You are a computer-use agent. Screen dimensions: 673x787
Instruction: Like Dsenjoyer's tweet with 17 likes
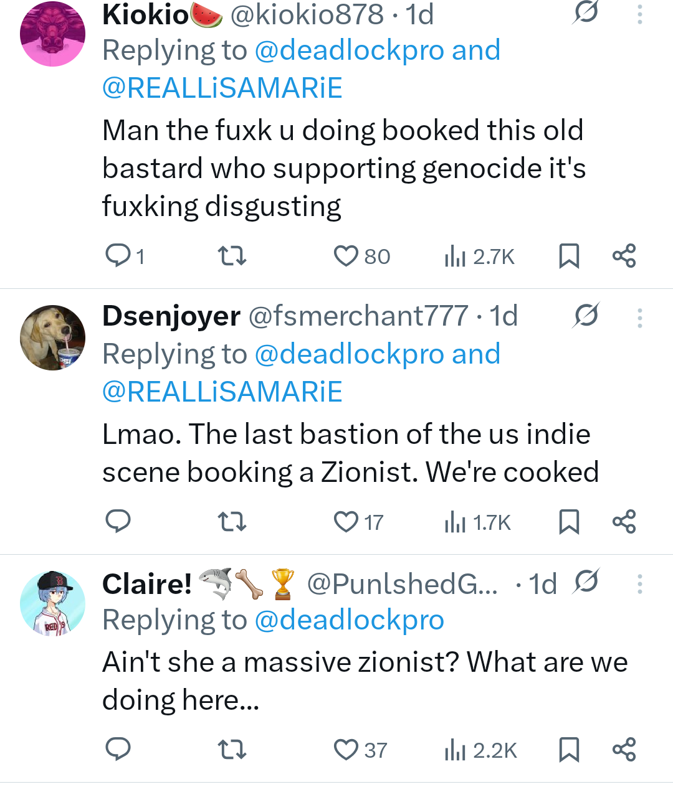click(346, 522)
